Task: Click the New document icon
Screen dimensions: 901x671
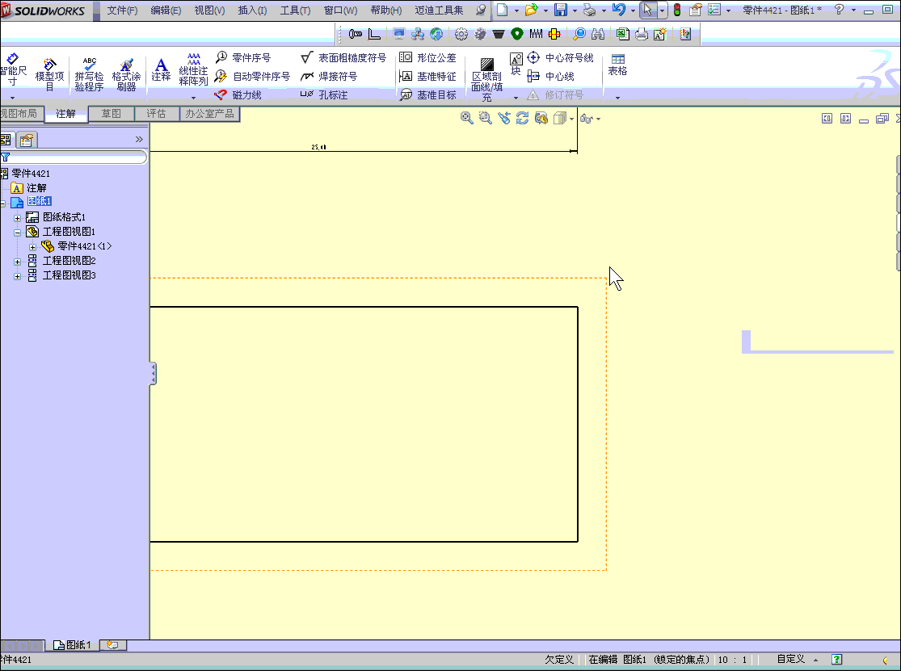Action: click(502, 10)
